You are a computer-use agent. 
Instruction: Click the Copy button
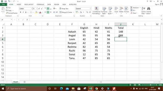pos(9,10)
